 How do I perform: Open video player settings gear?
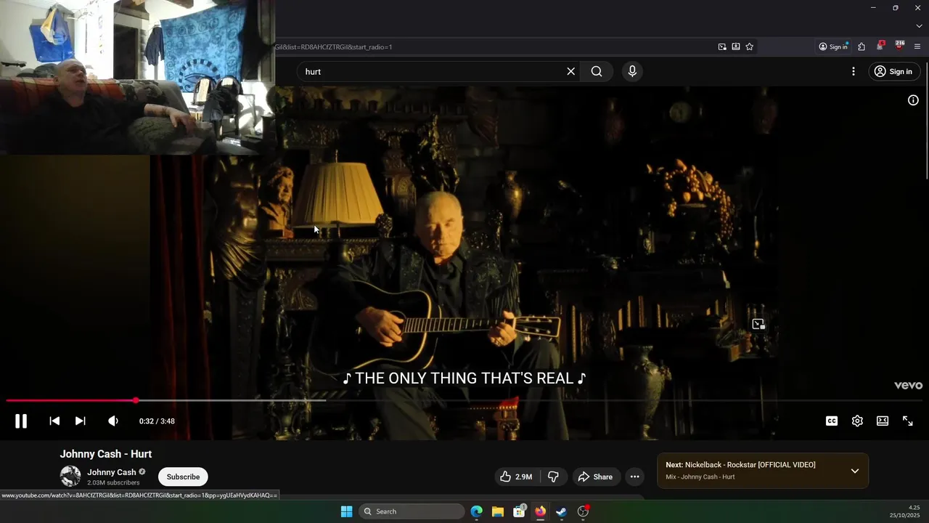click(857, 421)
